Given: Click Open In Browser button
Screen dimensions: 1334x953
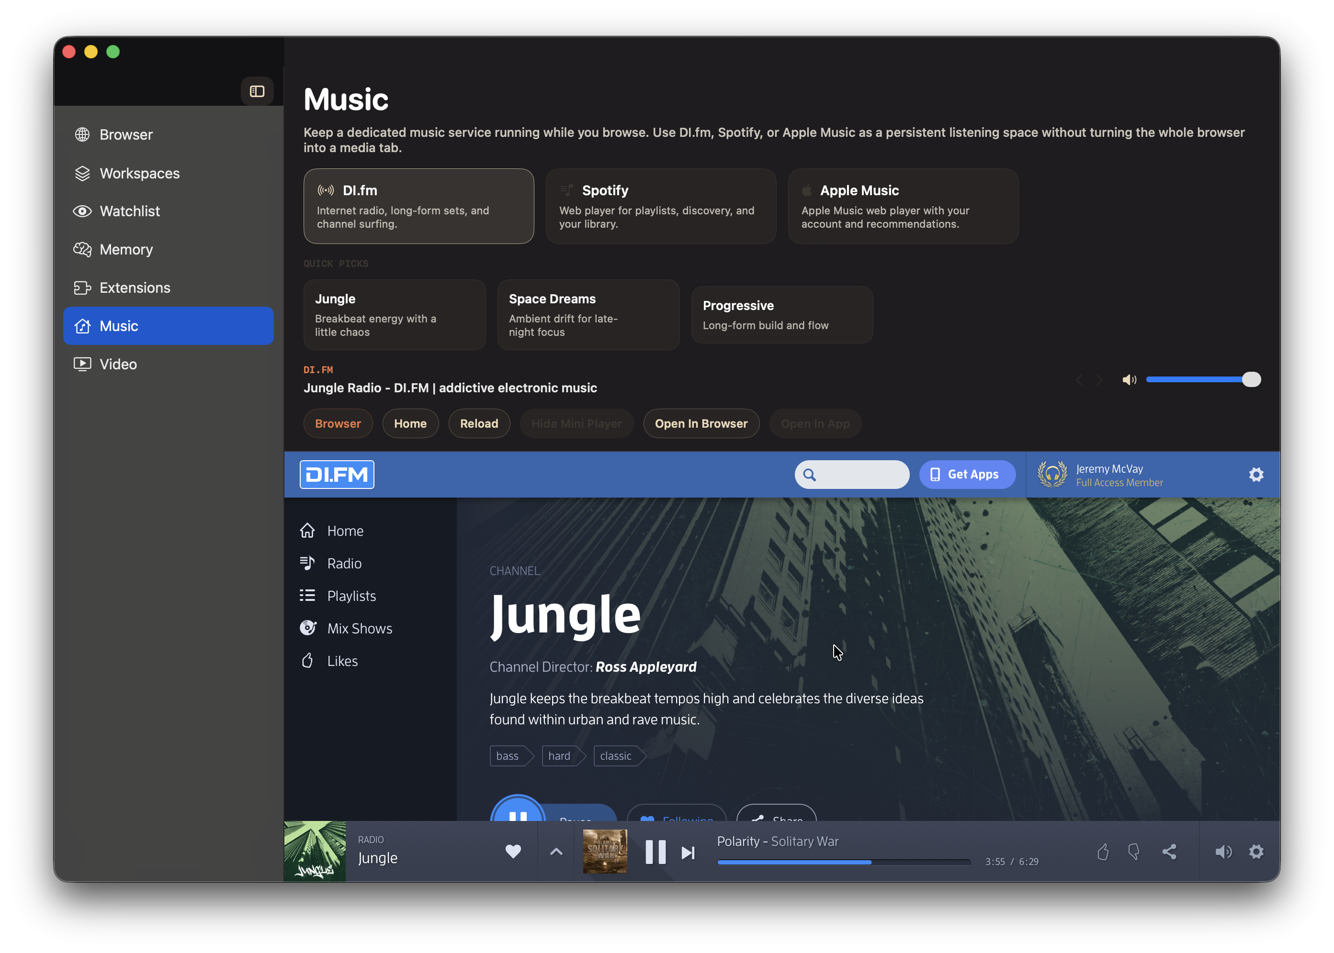Looking at the screenshot, I should tap(701, 424).
